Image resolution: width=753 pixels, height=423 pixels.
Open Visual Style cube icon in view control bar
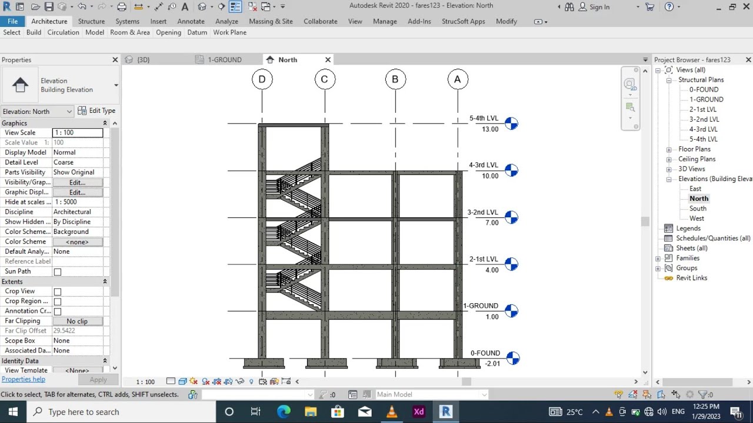click(182, 381)
